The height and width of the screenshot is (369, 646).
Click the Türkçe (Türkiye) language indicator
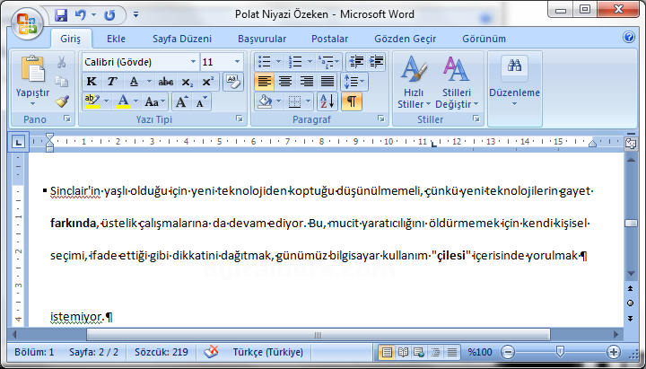tap(267, 352)
